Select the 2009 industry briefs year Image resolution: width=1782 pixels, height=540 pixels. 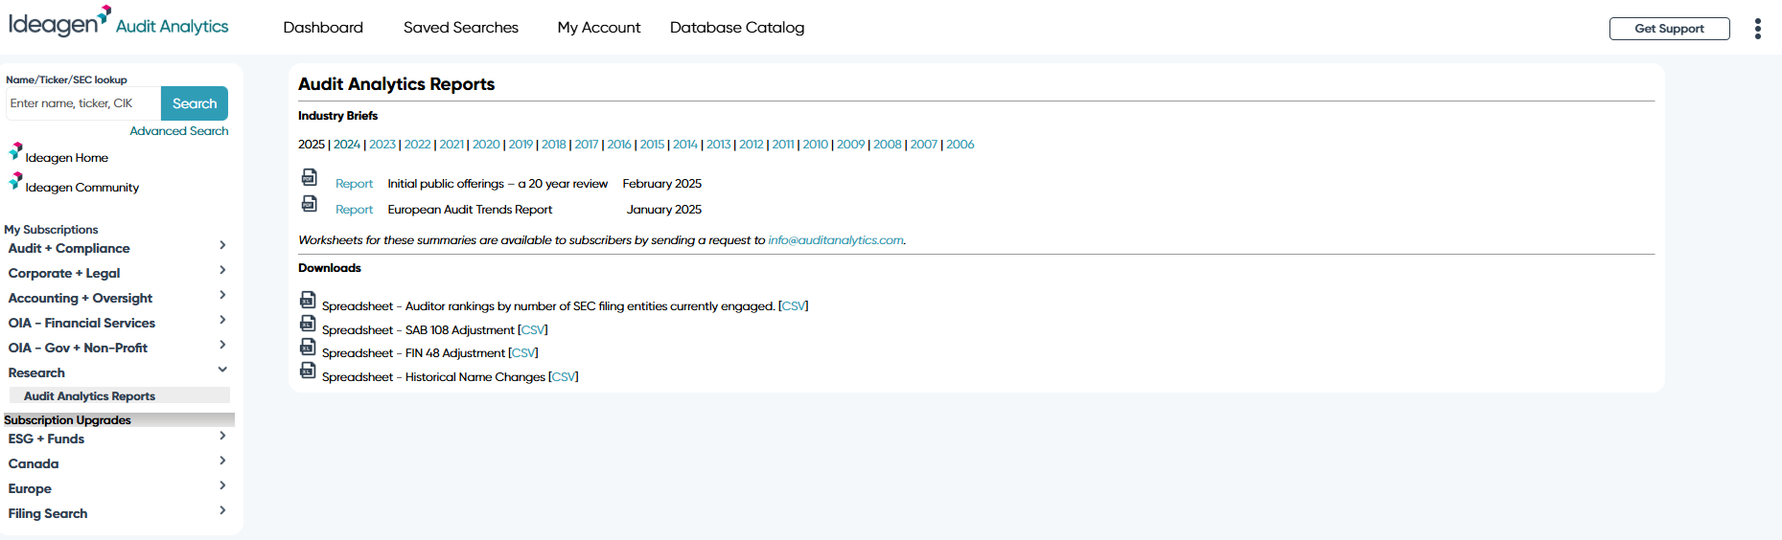[851, 145]
